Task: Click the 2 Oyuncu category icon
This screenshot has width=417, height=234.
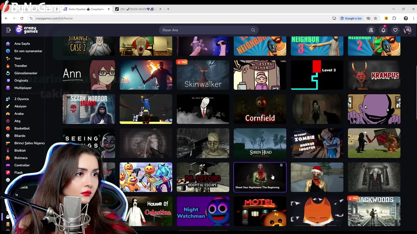Action: point(8,99)
